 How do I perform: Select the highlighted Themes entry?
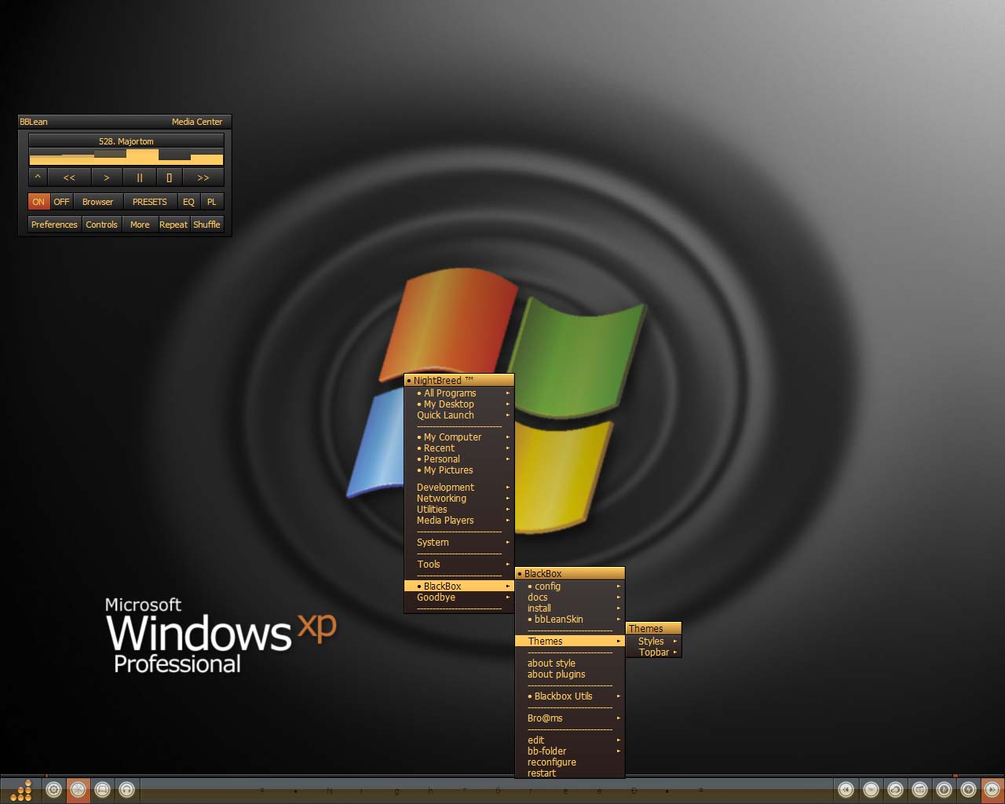[x=570, y=641]
